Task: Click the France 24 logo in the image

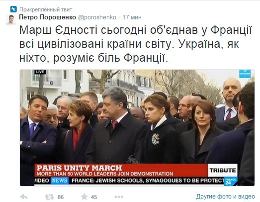Action: tap(231, 181)
